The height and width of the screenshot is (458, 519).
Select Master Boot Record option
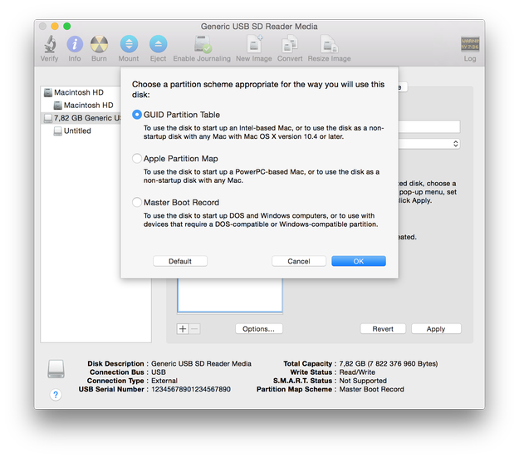[137, 202]
